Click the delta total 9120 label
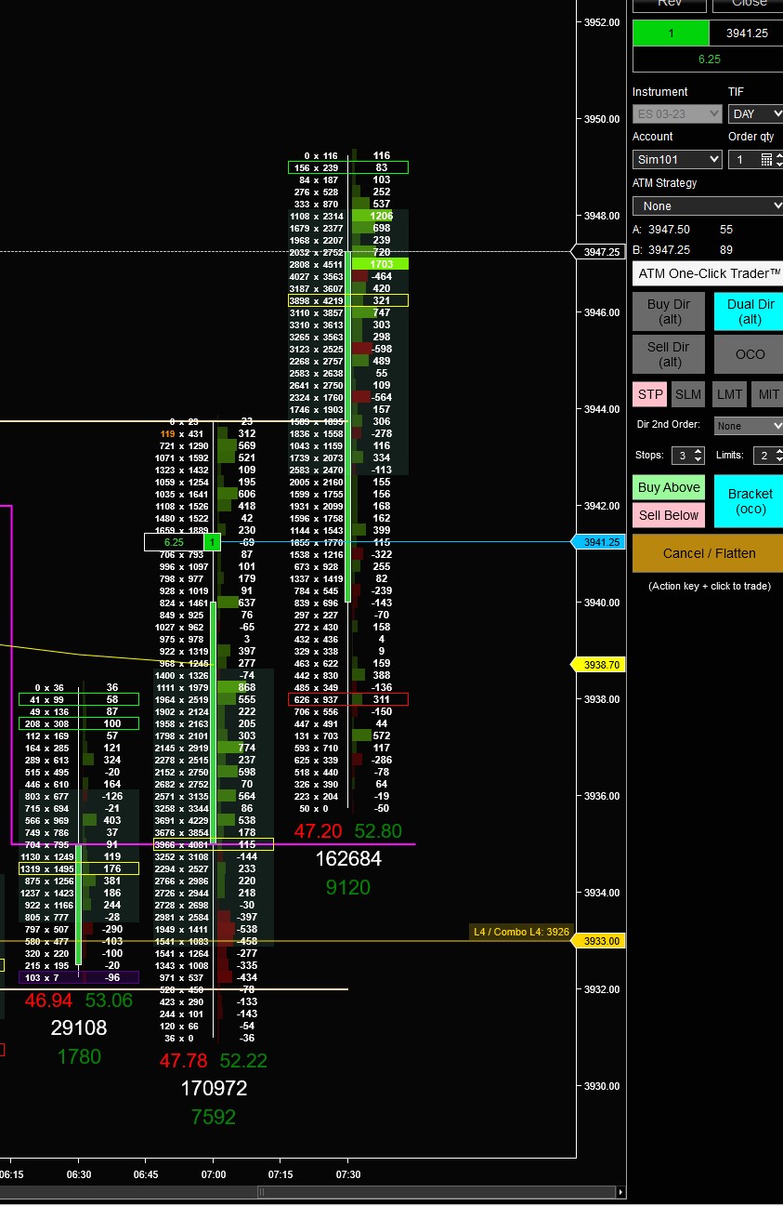Image resolution: width=783 pixels, height=1206 pixels. tap(348, 888)
